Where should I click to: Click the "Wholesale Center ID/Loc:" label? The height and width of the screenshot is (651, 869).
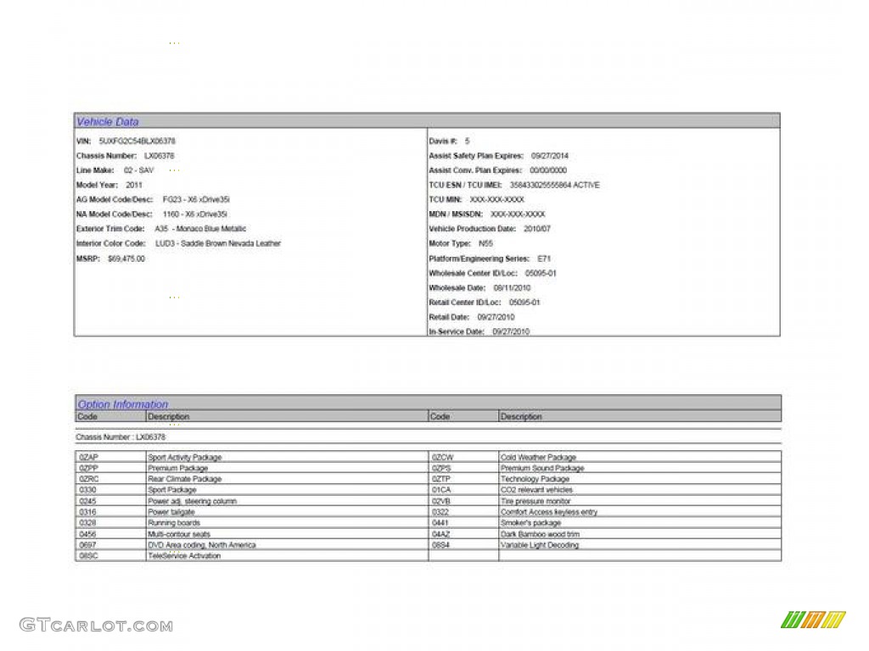(473, 274)
